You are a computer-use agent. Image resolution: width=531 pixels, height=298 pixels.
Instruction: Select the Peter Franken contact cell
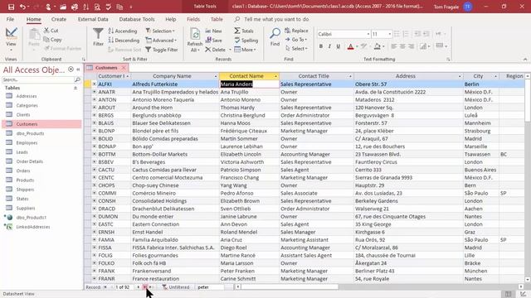249,271
